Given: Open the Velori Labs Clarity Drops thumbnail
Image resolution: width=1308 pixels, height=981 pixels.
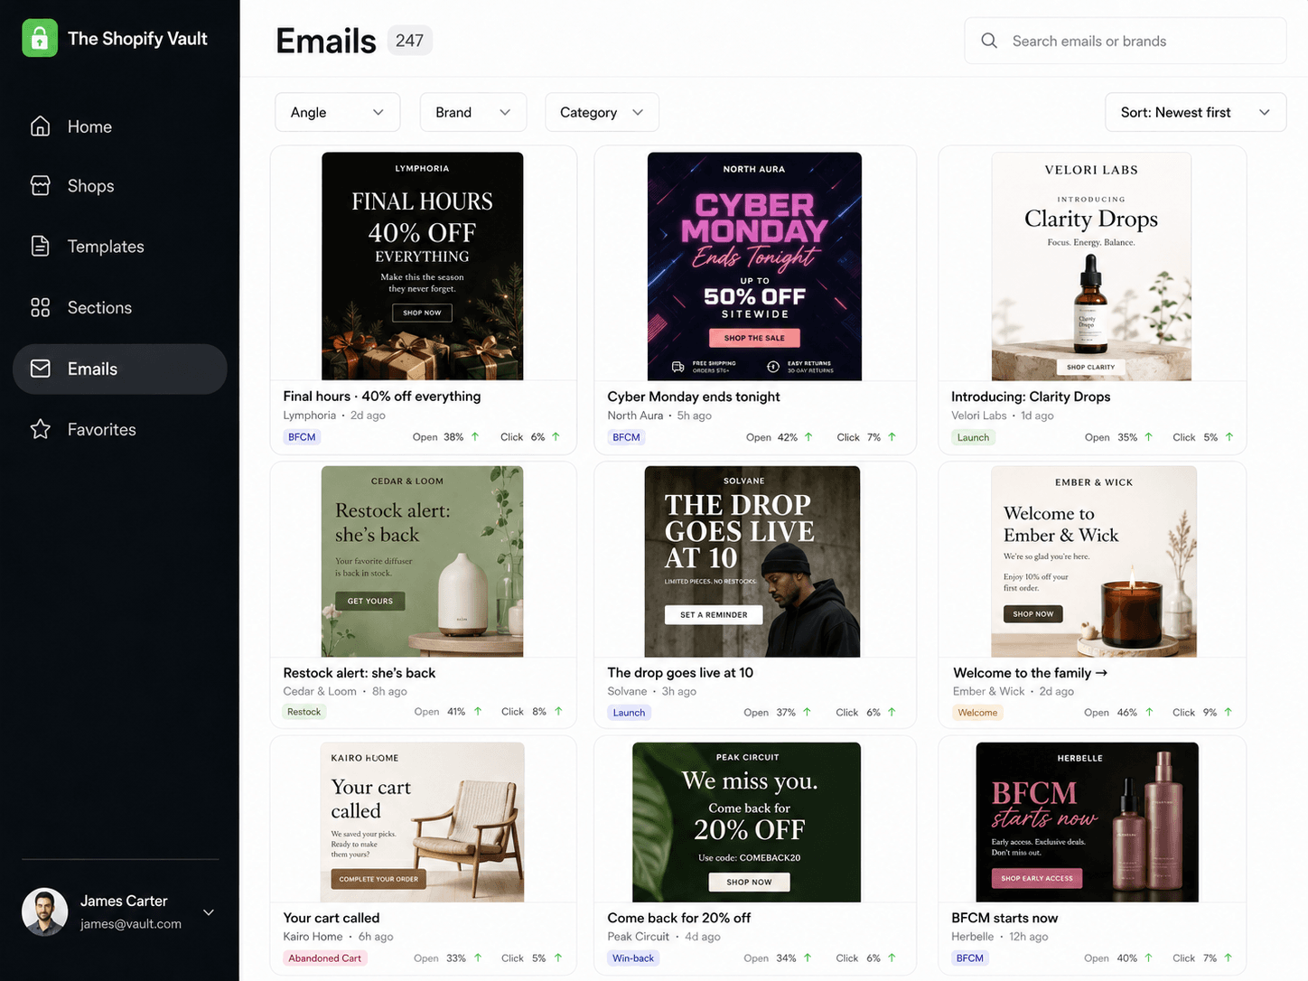Looking at the screenshot, I should click(x=1091, y=266).
